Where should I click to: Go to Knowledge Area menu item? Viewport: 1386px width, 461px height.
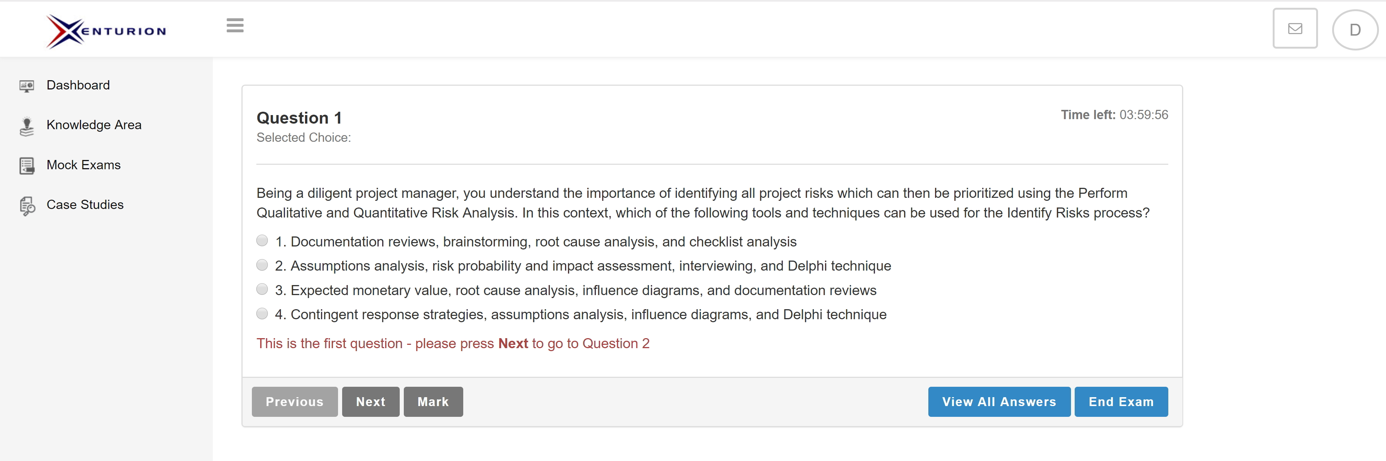(94, 125)
